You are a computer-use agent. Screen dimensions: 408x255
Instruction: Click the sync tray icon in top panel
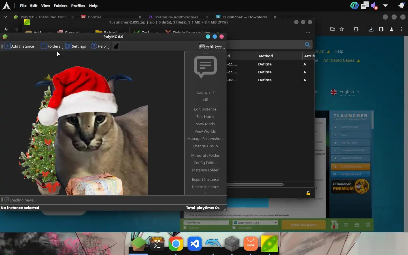(x=354, y=5)
